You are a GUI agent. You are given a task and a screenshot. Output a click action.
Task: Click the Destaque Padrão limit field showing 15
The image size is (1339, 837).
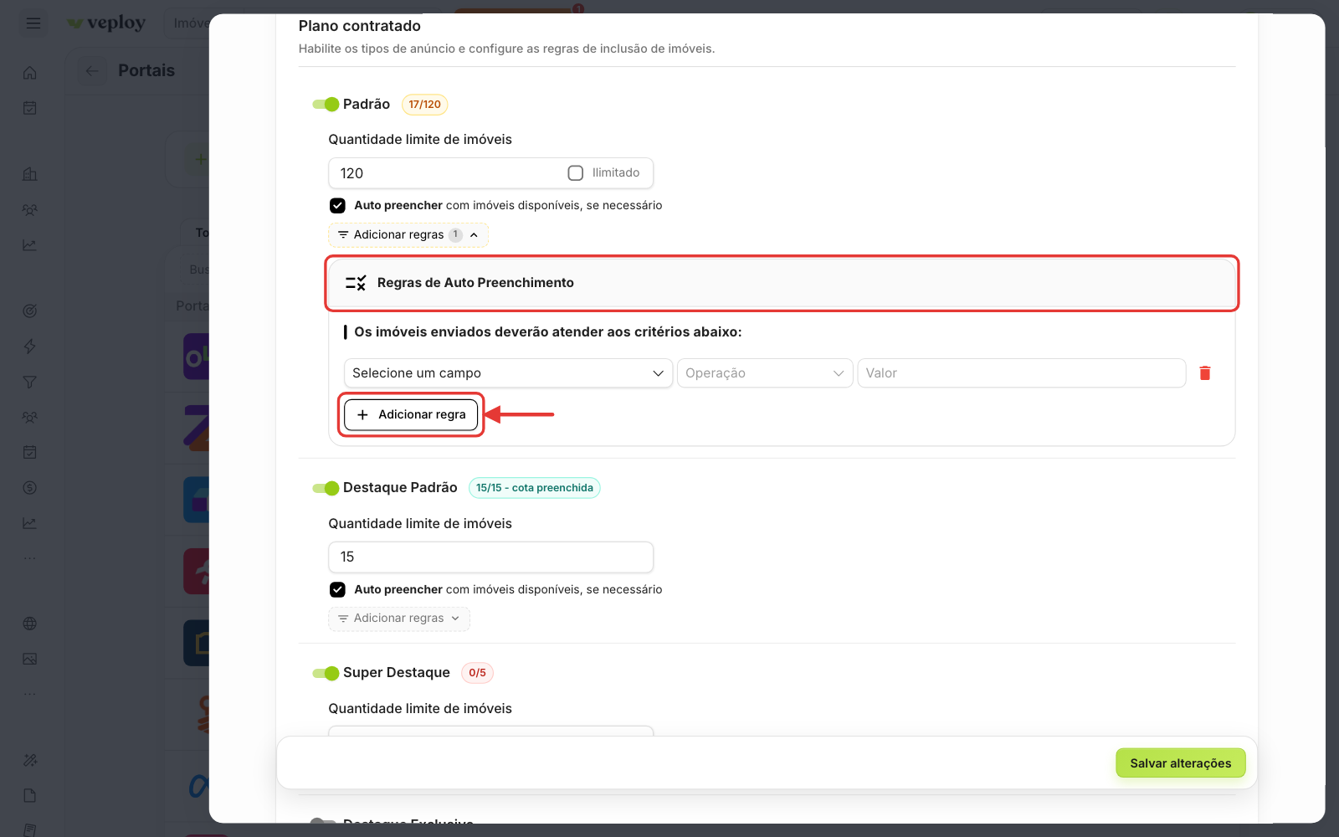490,557
